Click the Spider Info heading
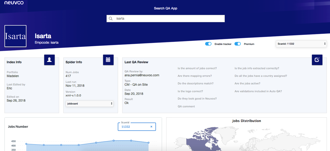 (x=74, y=62)
